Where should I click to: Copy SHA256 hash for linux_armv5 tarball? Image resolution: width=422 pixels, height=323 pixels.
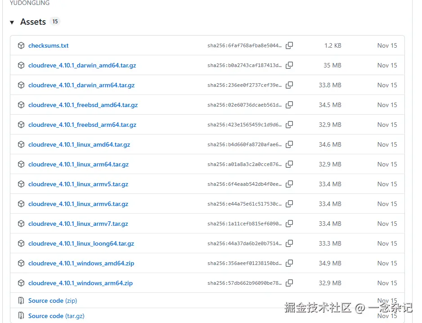(x=289, y=184)
